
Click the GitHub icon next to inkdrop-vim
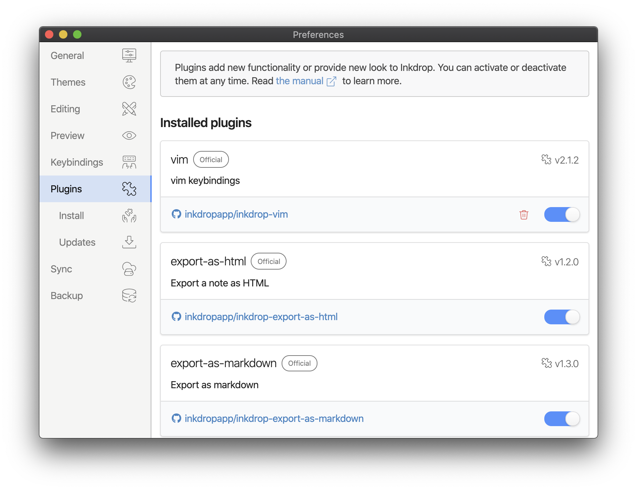click(x=177, y=214)
